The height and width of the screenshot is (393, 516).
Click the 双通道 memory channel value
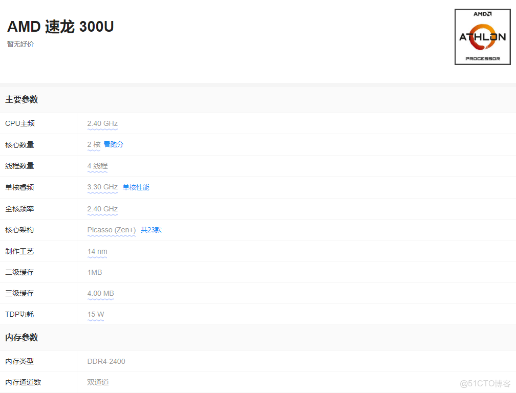coord(97,382)
